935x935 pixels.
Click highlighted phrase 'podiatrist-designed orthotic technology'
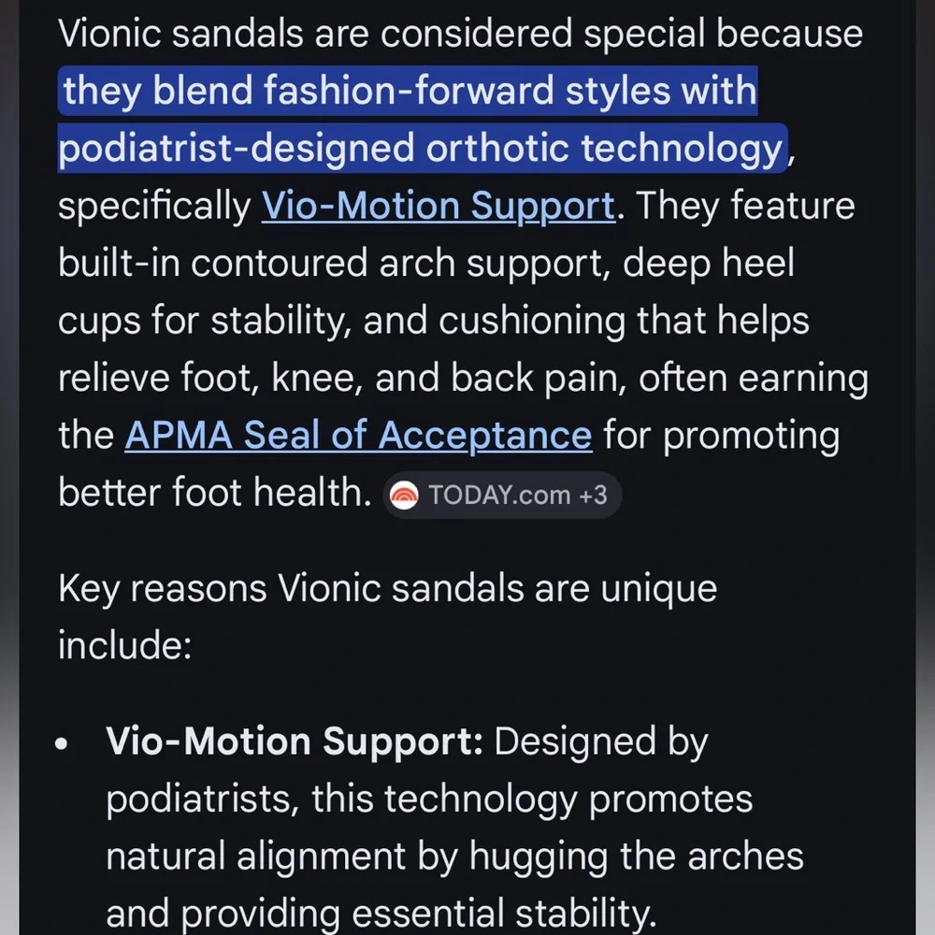(x=421, y=148)
